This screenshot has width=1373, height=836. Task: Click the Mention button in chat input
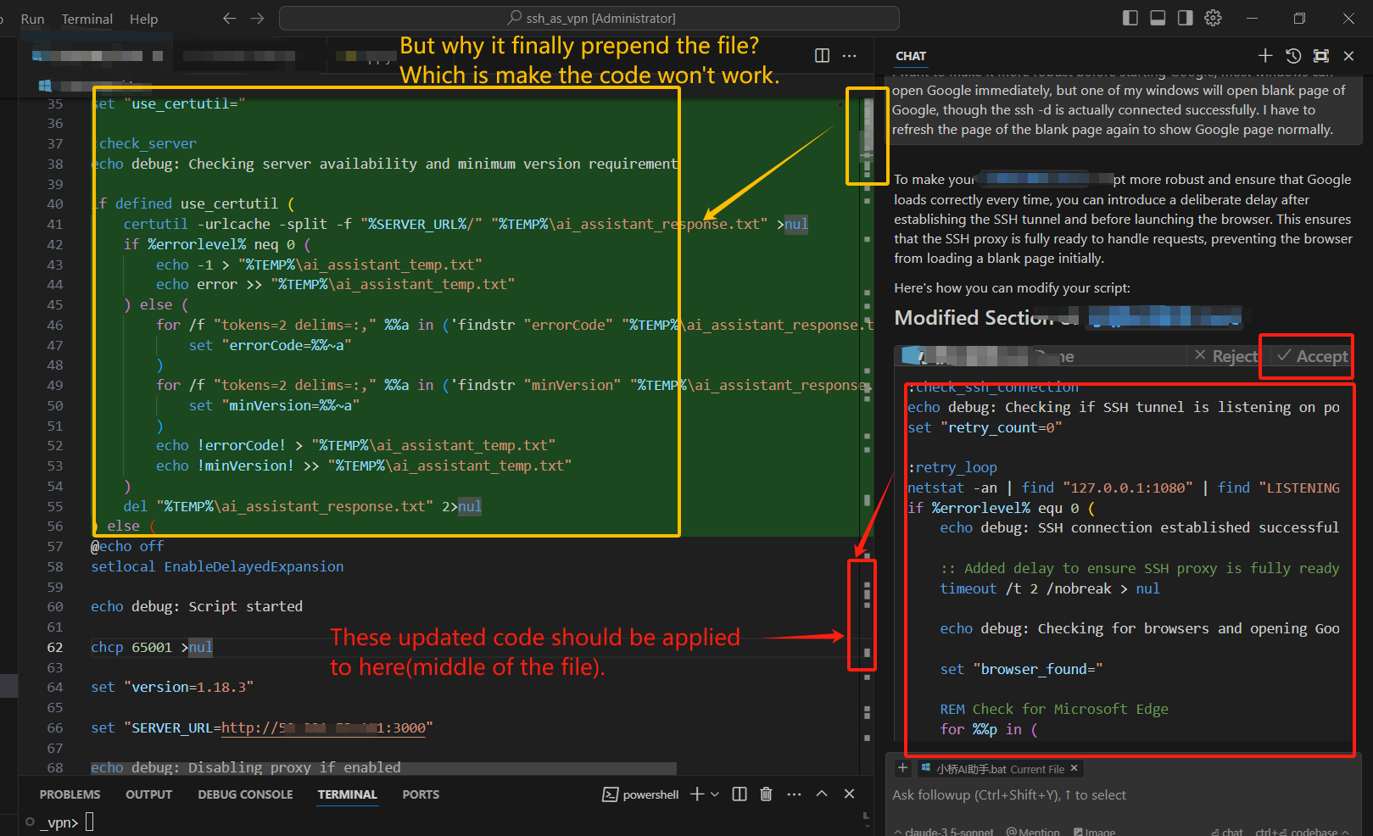pyautogui.click(x=1033, y=832)
